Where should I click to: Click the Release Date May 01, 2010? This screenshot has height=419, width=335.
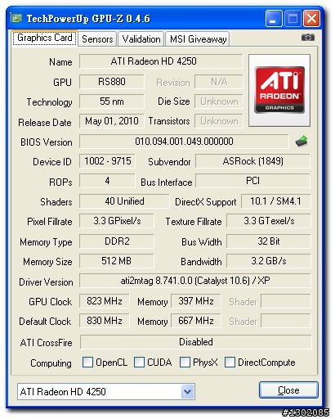[x=112, y=121]
